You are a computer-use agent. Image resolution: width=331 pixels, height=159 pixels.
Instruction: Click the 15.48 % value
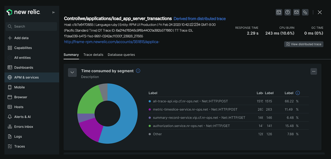(292, 126)
